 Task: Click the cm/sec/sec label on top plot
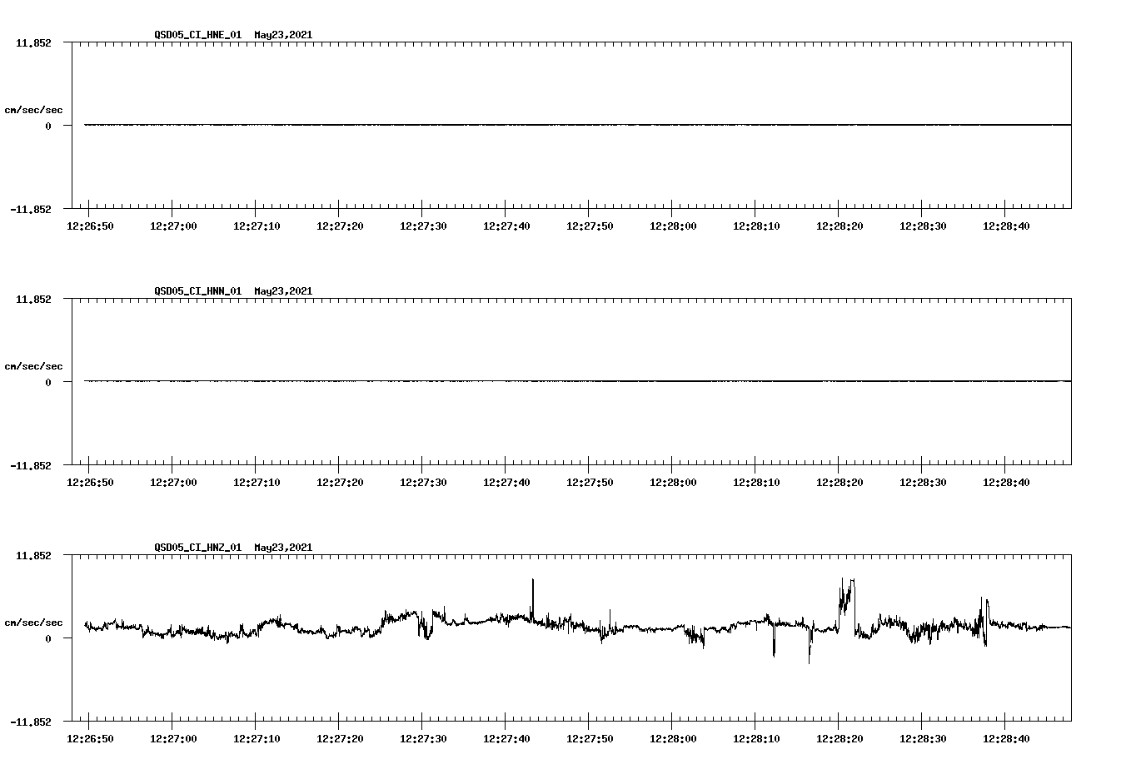[33, 108]
